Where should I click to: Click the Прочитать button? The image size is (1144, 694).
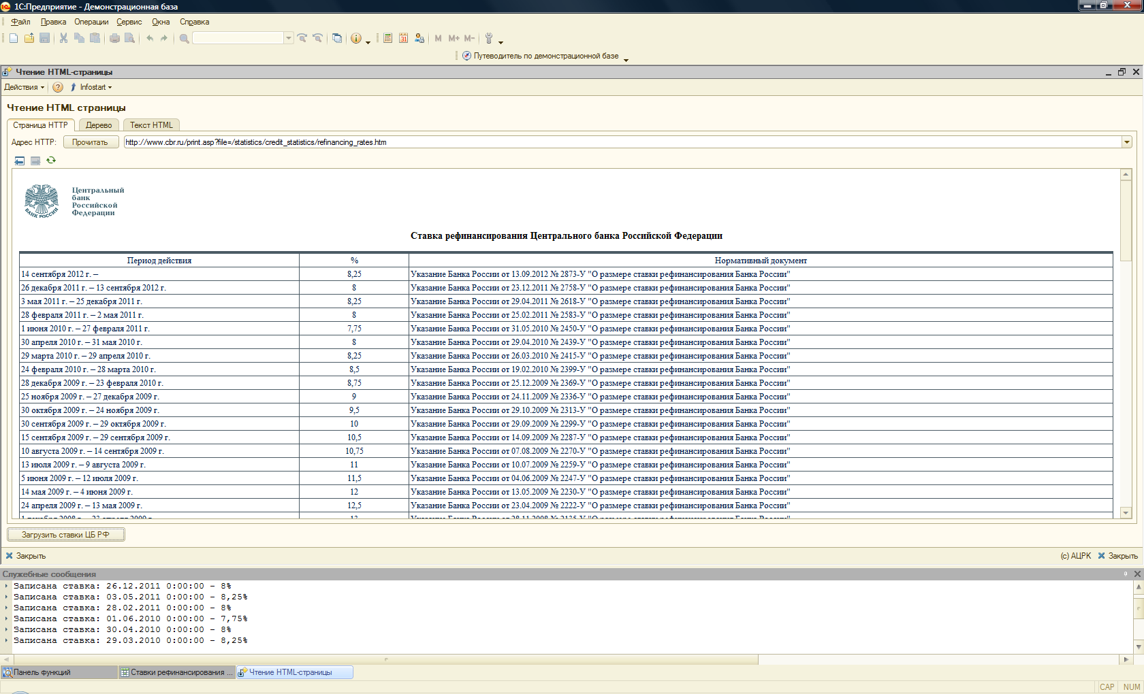91,142
